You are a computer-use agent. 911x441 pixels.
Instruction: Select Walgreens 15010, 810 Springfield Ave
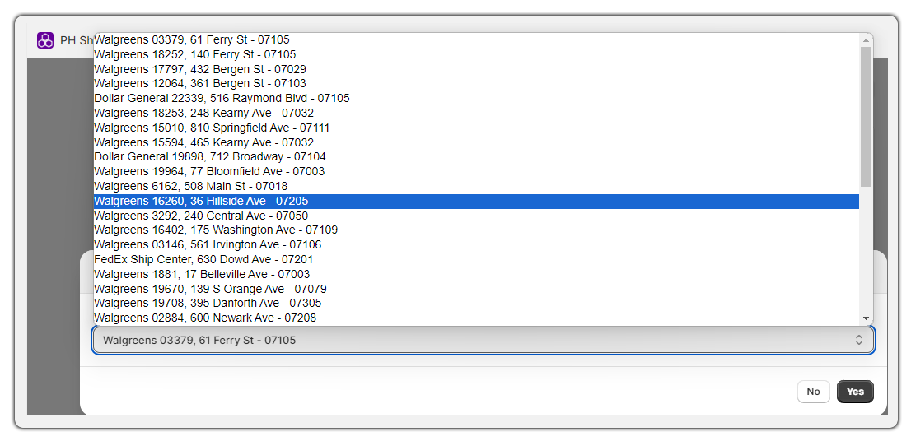coord(476,128)
